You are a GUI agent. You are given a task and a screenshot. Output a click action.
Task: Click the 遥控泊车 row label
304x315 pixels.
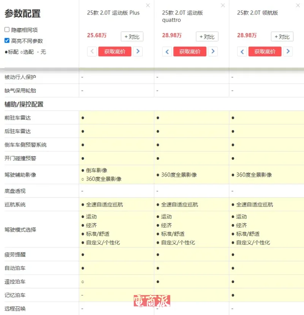point(15,282)
